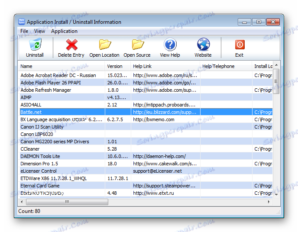Screen dimensions: 298x232
Task: Click the vertical scrollbar down arrow
Action: pos(276,194)
